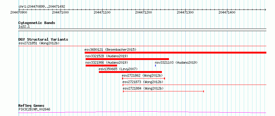Open the esv2721862 (Wong2012b) label
Image resolution: width=275 pixels, height=116 pixels.
[142, 75]
